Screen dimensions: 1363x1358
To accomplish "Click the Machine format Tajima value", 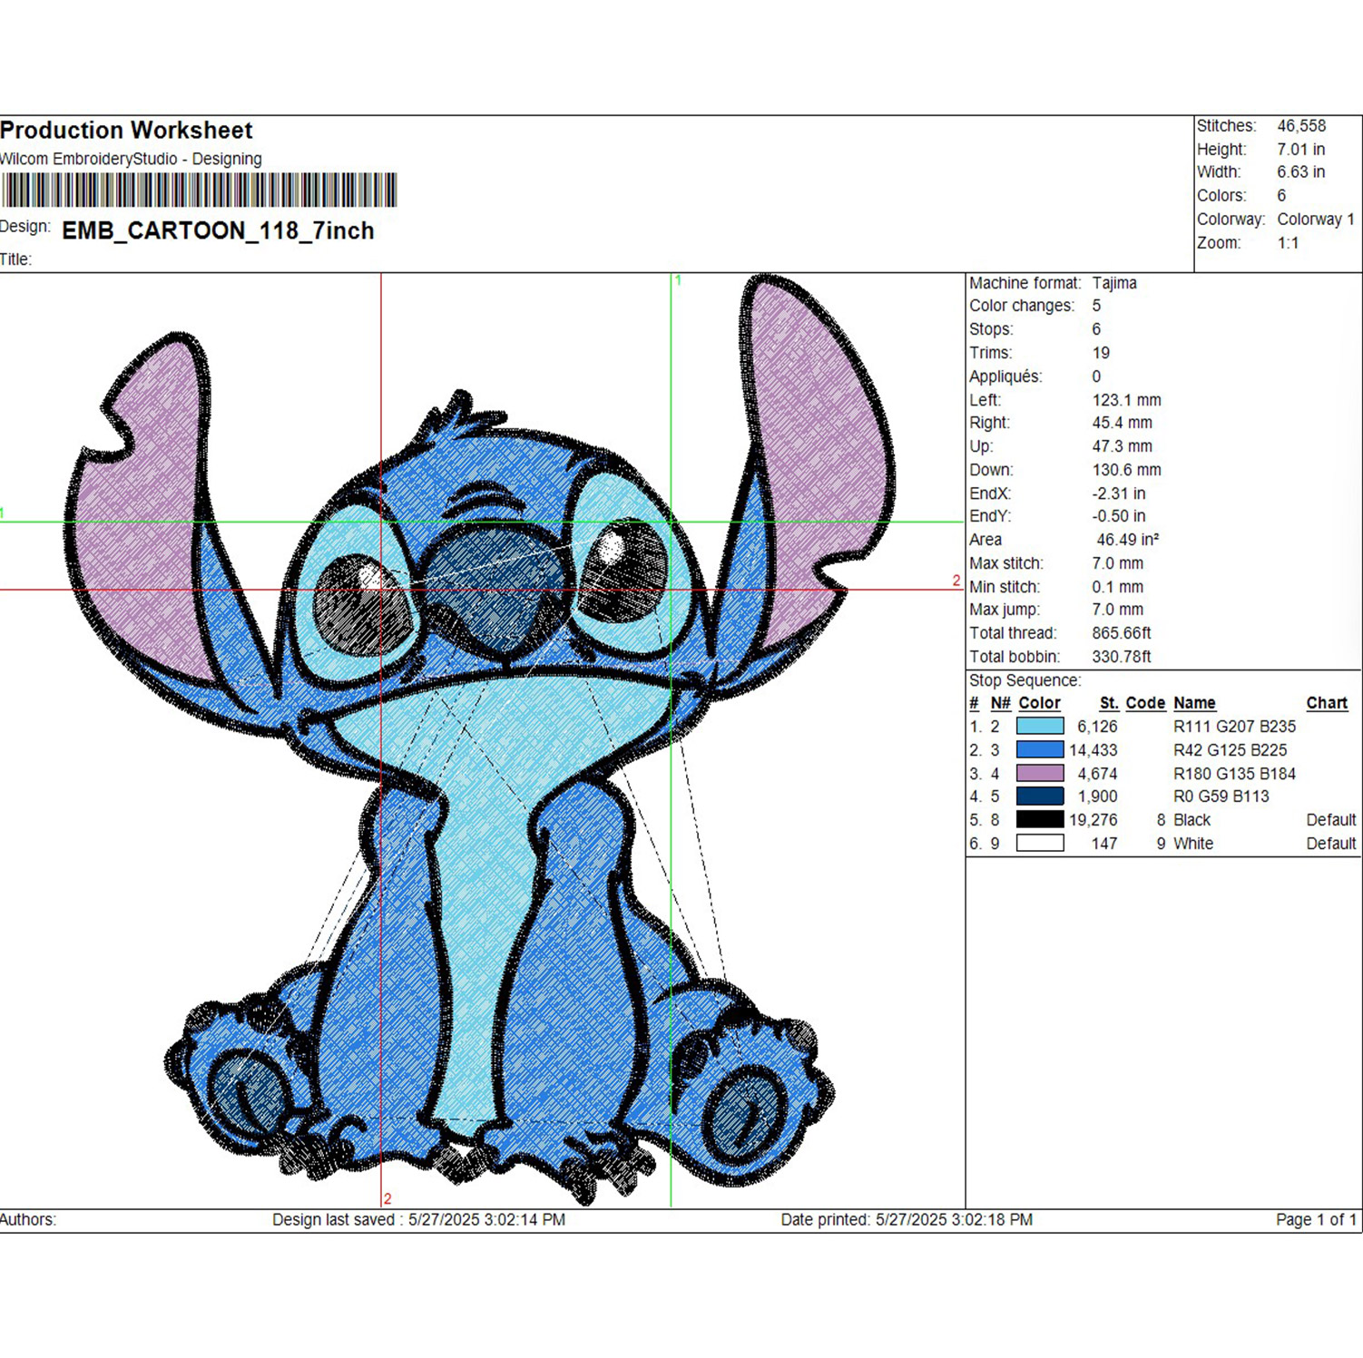I will tap(1114, 283).
